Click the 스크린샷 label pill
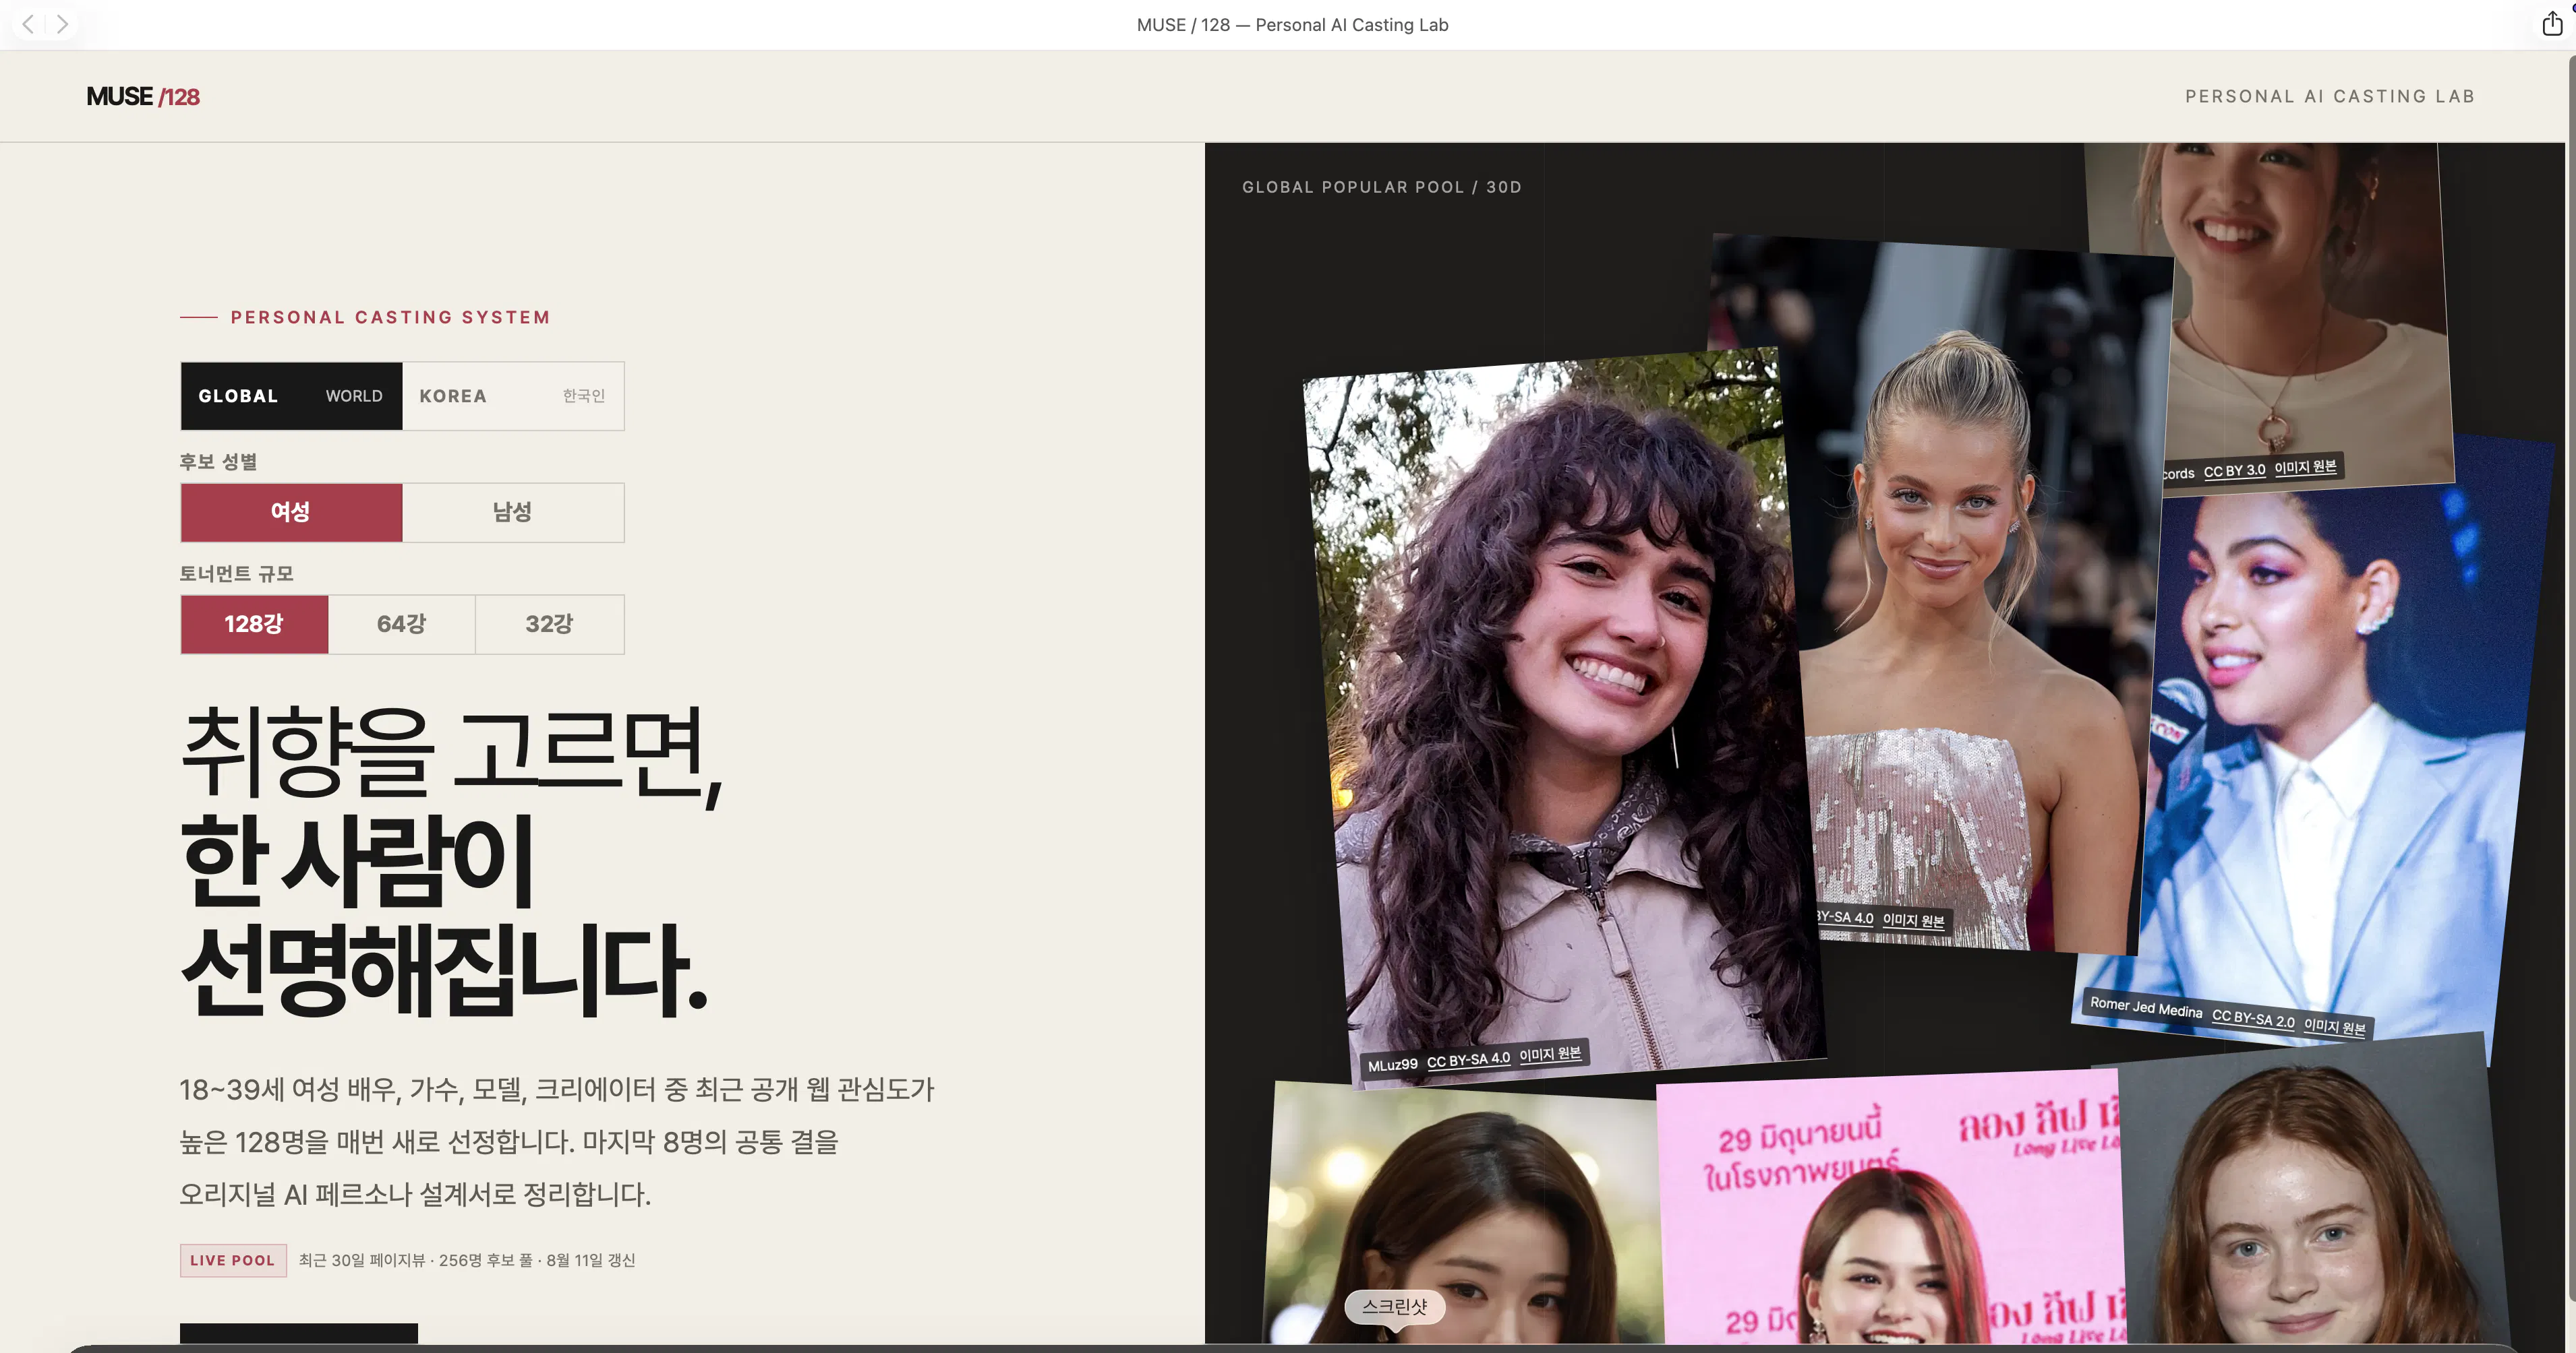Image resolution: width=2576 pixels, height=1353 pixels. pyautogui.click(x=1394, y=1306)
